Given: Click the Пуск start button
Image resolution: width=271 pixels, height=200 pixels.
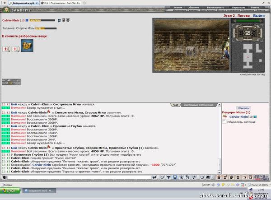Looking at the screenshot, I should coord(10,191).
